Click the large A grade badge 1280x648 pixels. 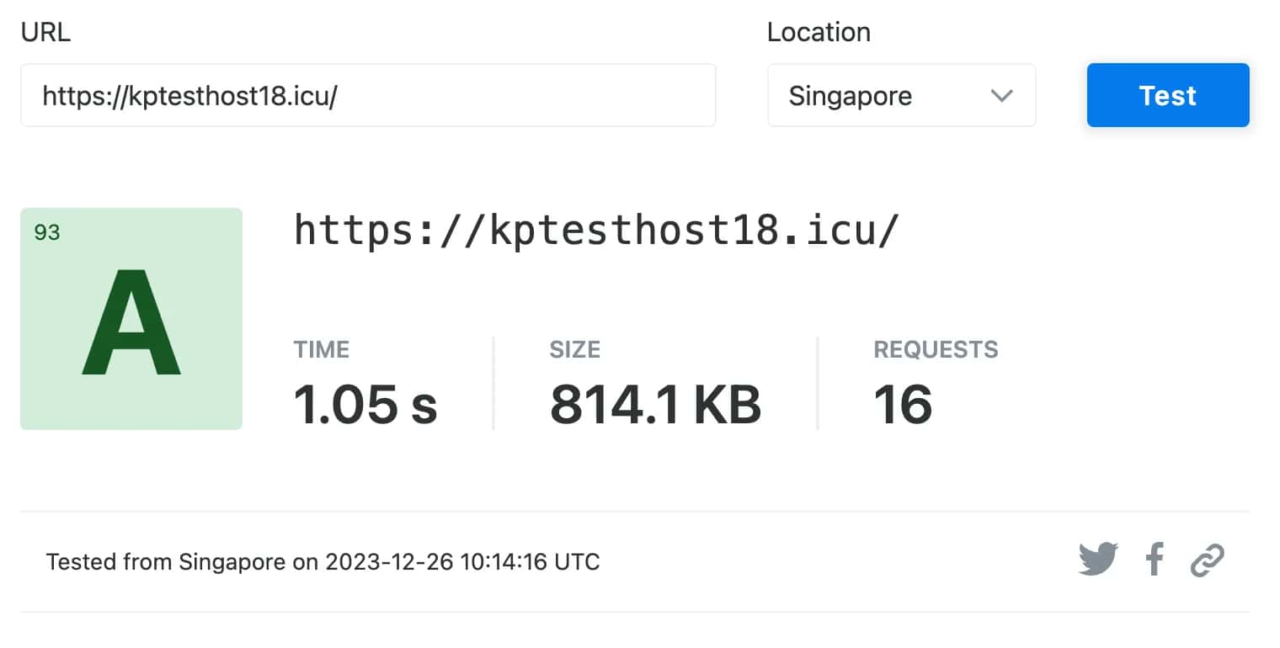coord(131,324)
